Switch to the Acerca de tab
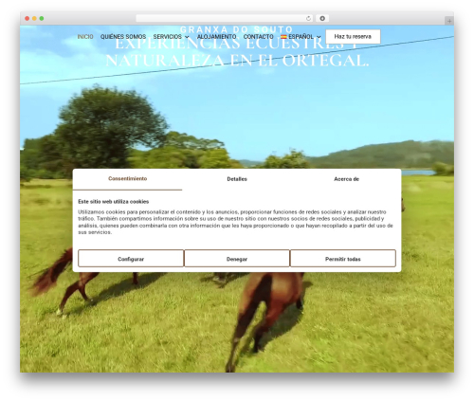This screenshot has height=401, width=474. click(346, 179)
